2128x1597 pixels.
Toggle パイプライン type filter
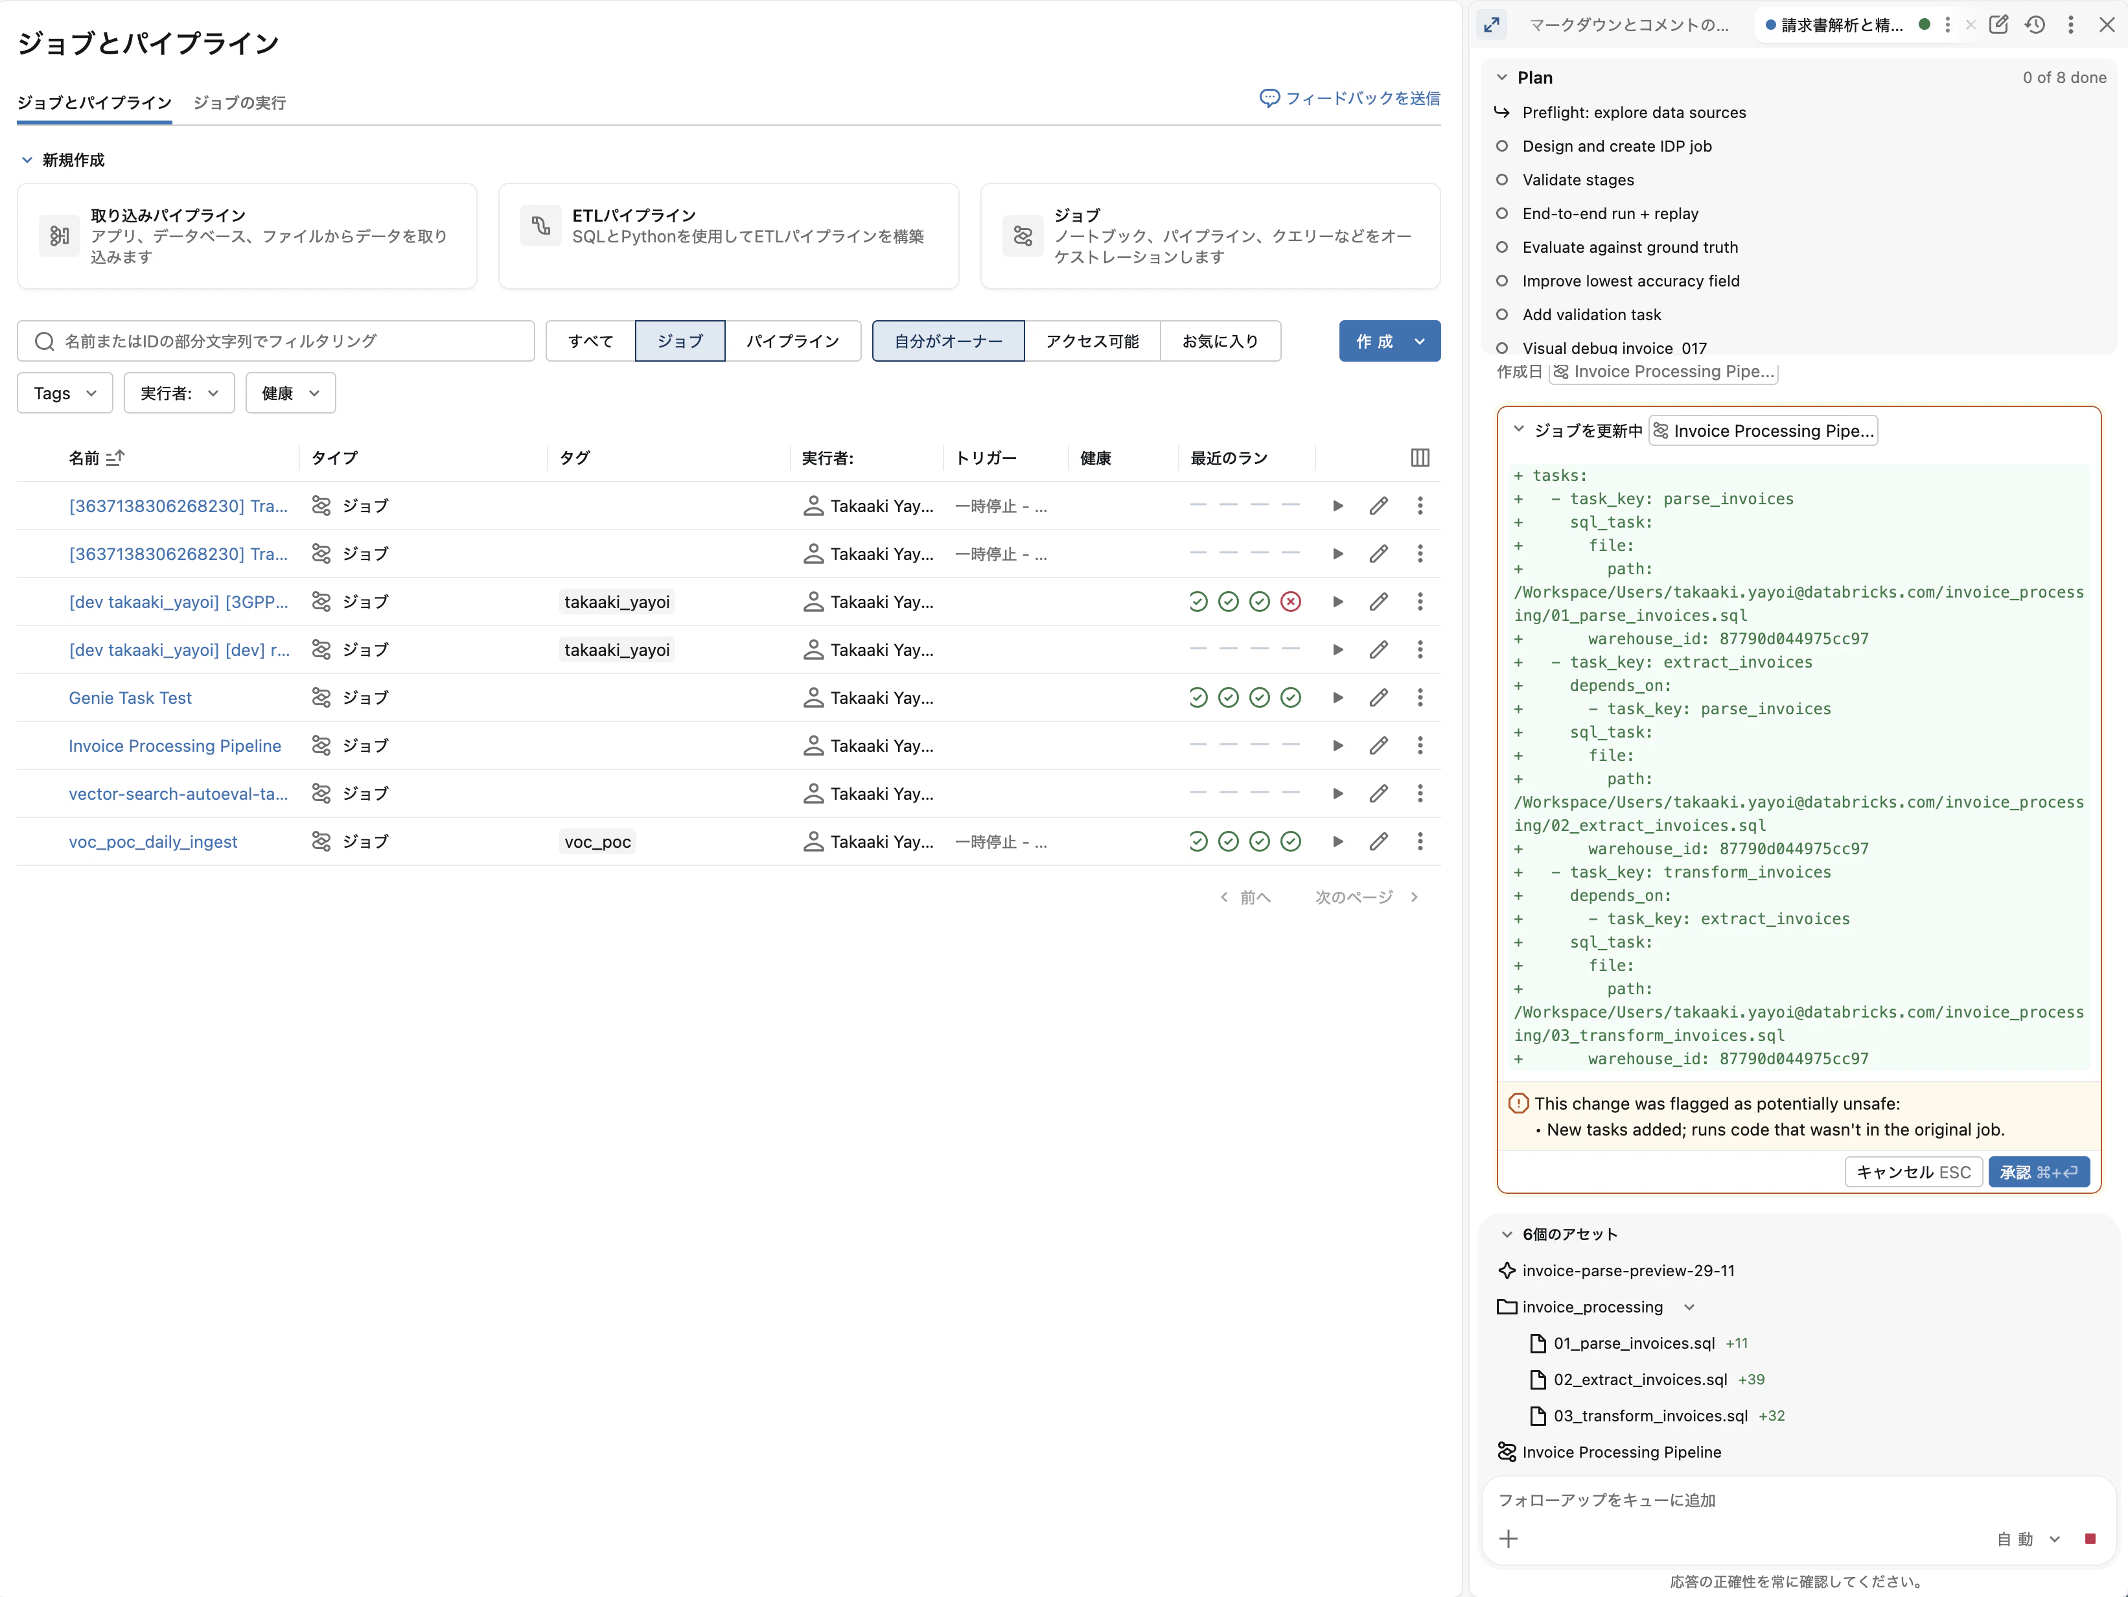tap(792, 342)
